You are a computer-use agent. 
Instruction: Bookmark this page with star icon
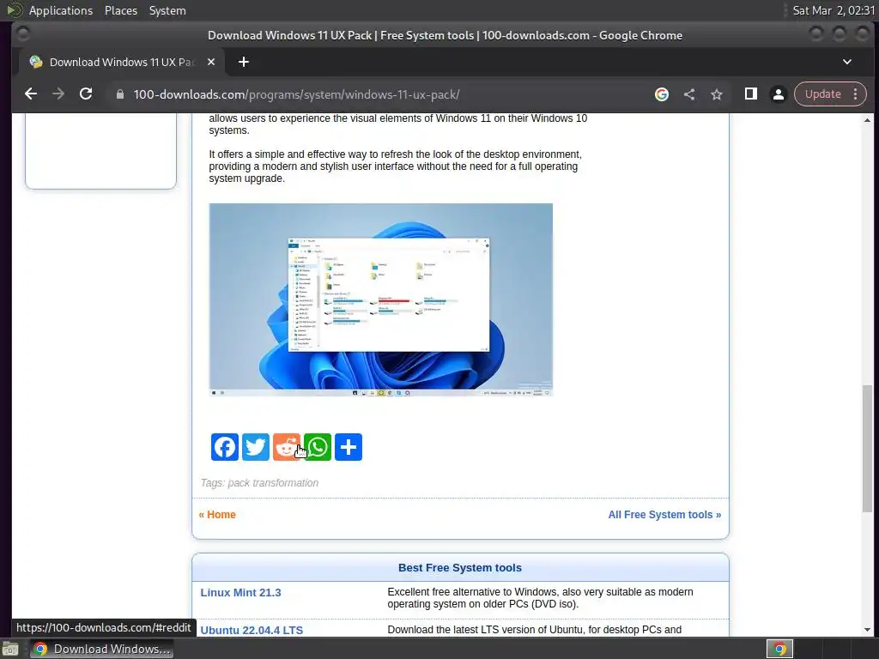717,94
